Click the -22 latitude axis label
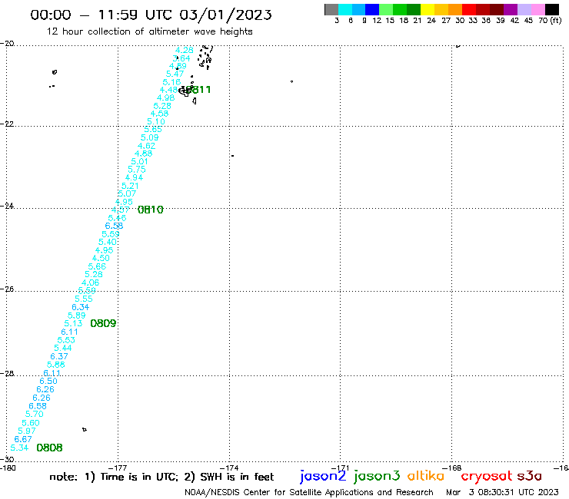This screenshot has width=569, height=499. [x=7, y=124]
